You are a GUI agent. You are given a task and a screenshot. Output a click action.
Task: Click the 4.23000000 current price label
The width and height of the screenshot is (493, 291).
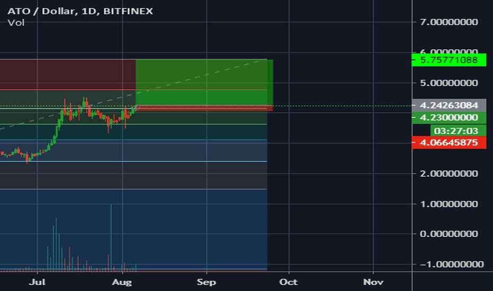pyautogui.click(x=449, y=117)
